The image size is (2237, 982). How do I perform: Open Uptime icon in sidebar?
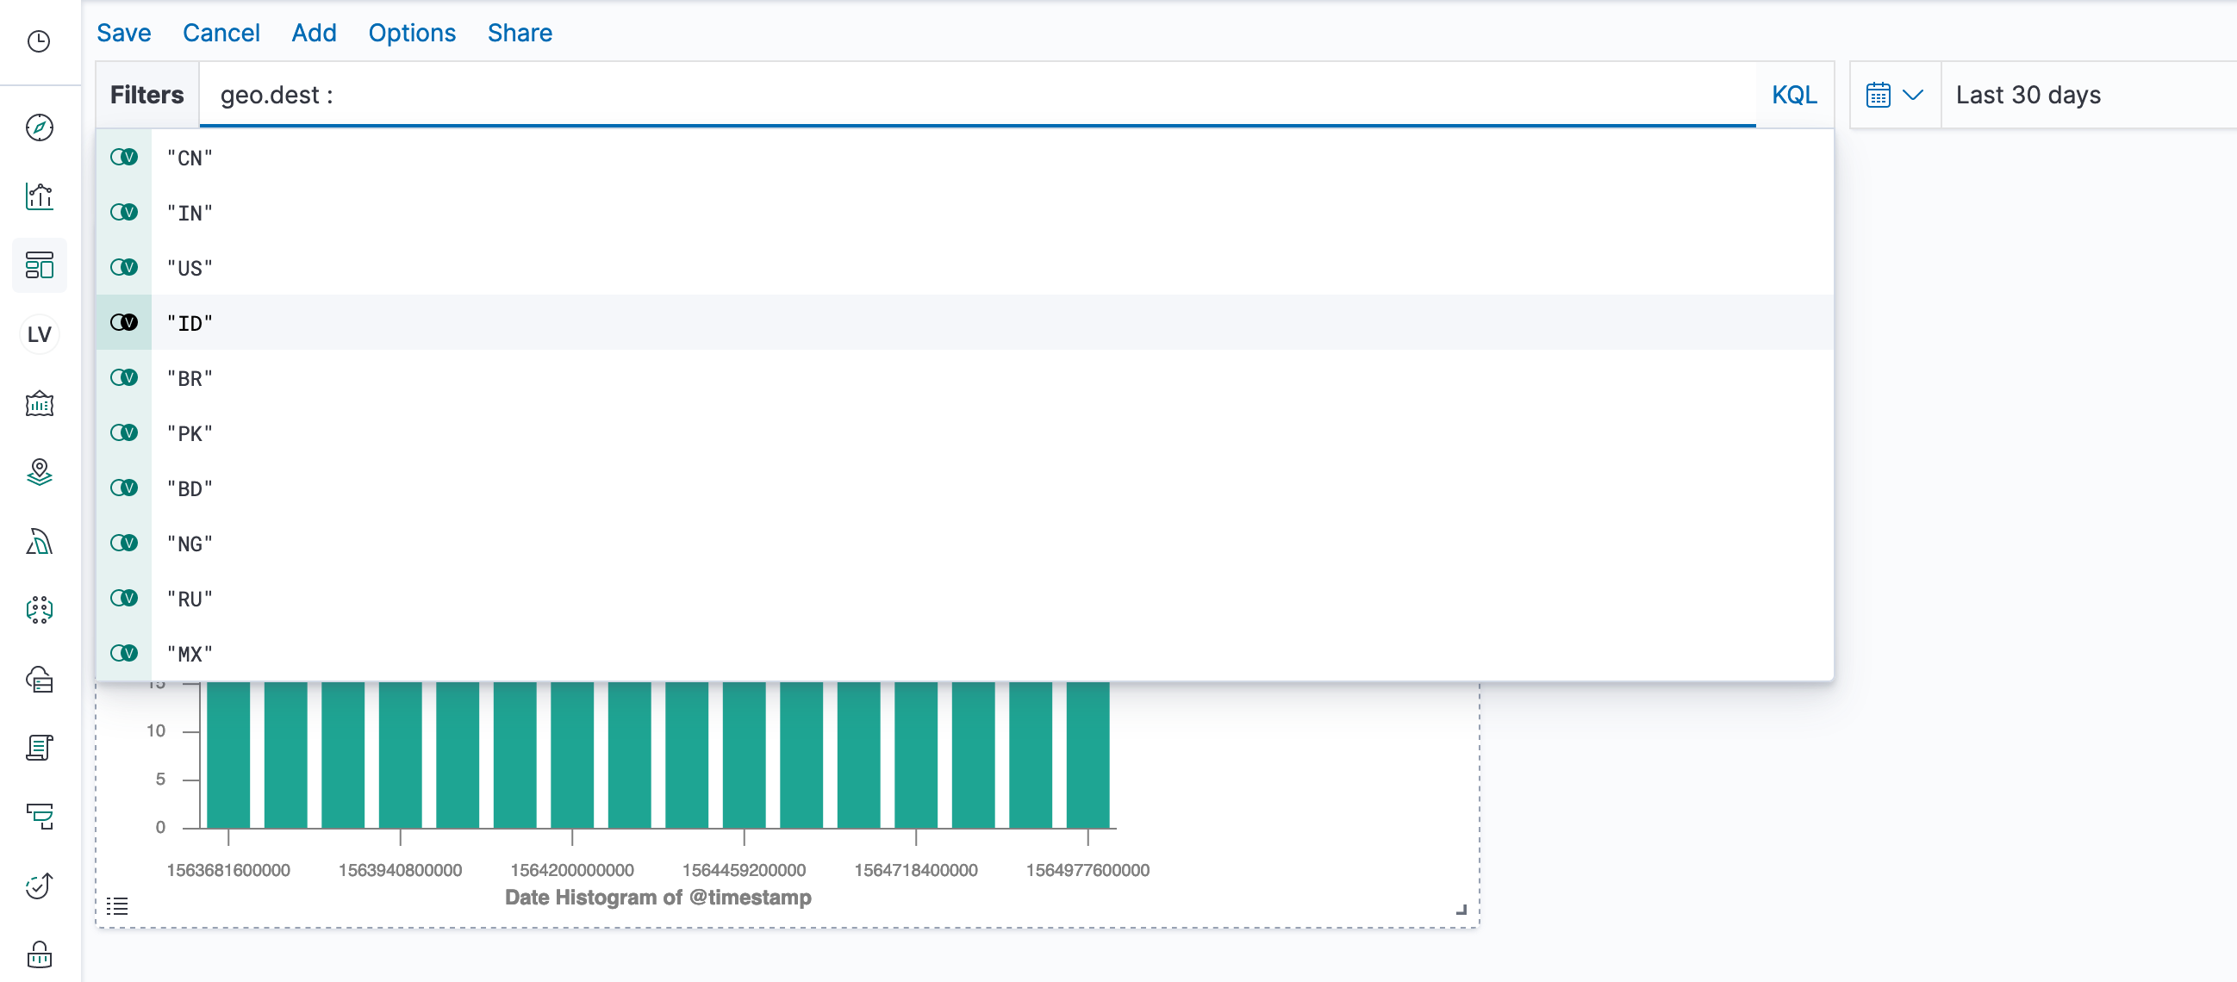39,886
